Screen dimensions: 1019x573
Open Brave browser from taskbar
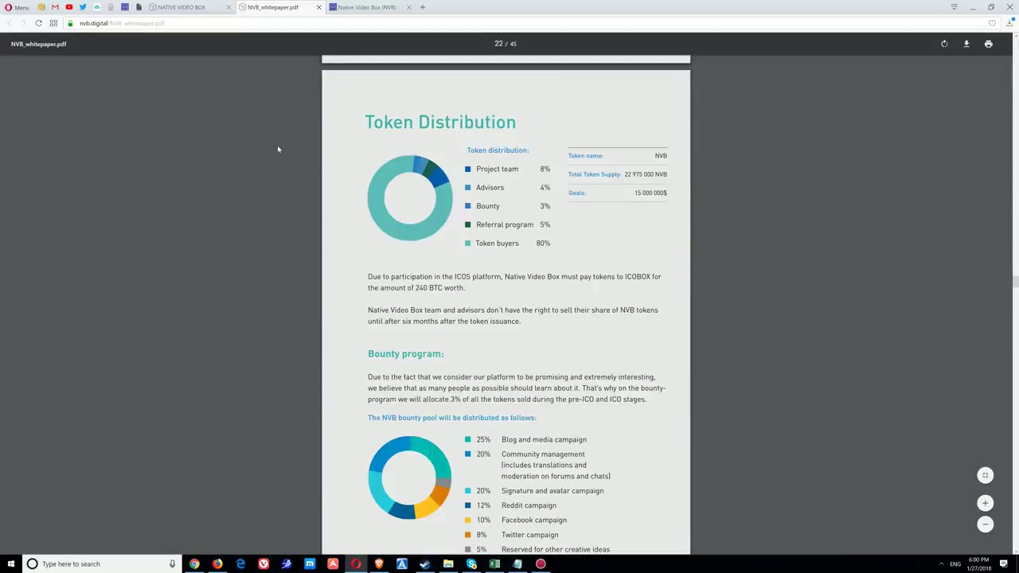pyautogui.click(x=379, y=563)
